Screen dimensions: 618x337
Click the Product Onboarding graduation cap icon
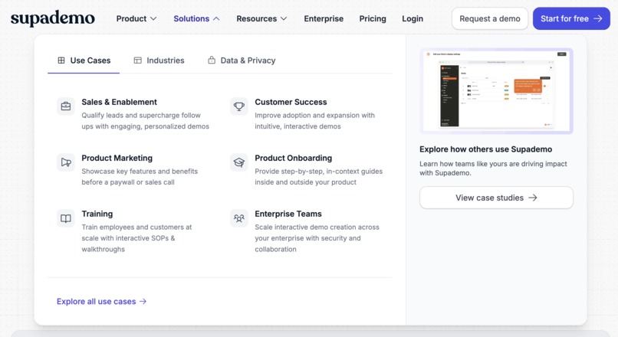click(x=239, y=162)
